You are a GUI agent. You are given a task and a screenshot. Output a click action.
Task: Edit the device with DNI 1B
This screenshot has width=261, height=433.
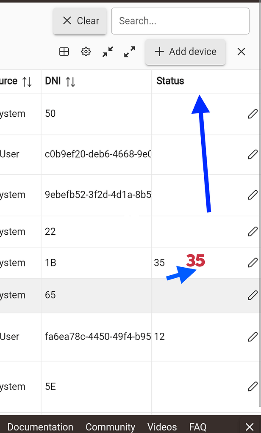253,263
